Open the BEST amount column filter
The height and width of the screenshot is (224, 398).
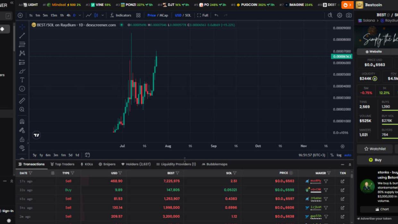(x=177, y=173)
